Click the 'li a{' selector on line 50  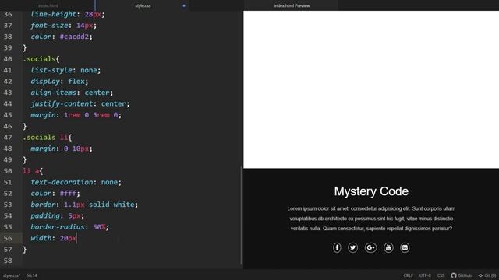click(33, 171)
